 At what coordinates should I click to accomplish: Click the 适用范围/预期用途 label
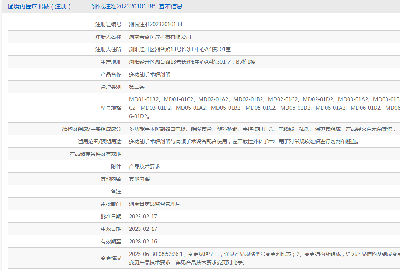[x=99, y=141]
